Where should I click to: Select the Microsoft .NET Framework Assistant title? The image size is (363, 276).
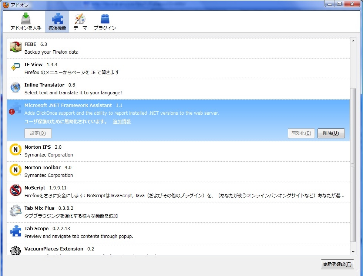tap(68, 105)
